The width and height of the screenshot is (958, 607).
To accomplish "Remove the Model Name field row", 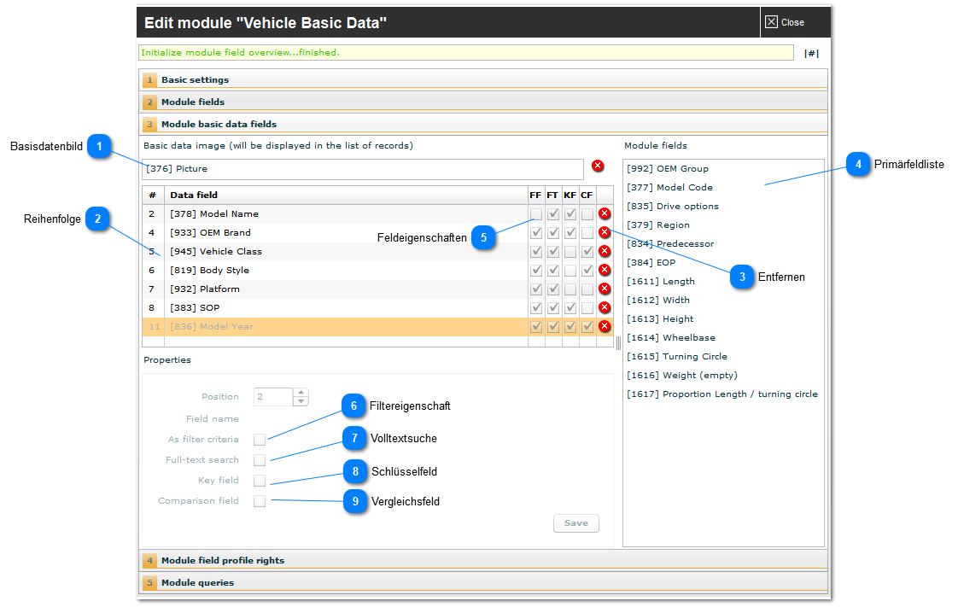I will click(605, 213).
